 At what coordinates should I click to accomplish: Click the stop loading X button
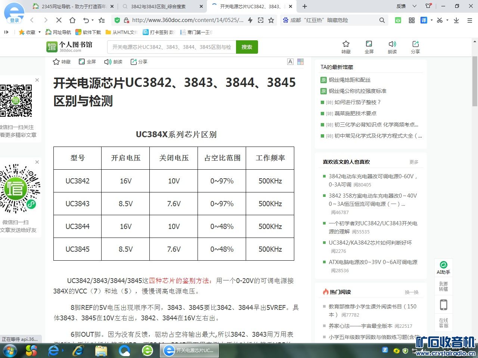(59, 20)
